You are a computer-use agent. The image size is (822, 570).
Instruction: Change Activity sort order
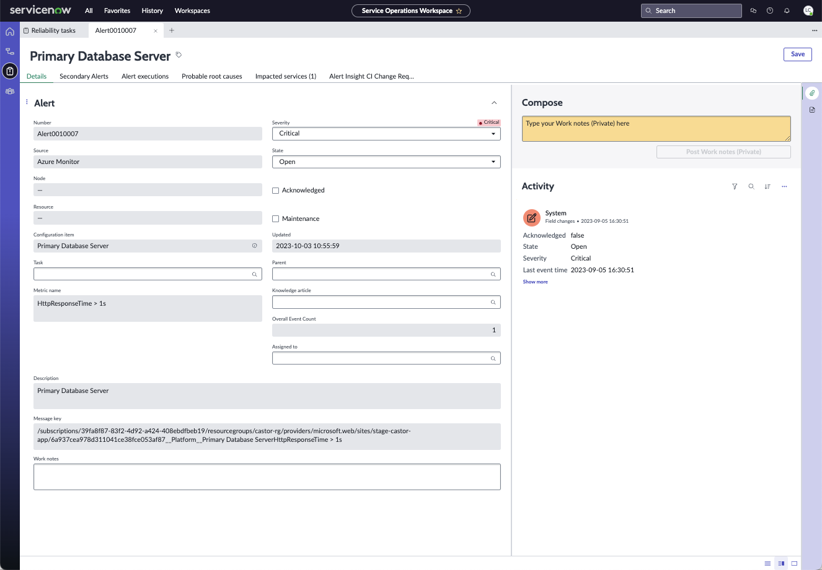coord(767,186)
